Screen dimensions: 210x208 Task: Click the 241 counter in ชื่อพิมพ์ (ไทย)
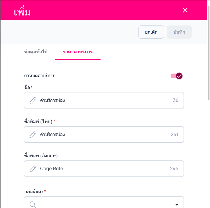point(174,134)
